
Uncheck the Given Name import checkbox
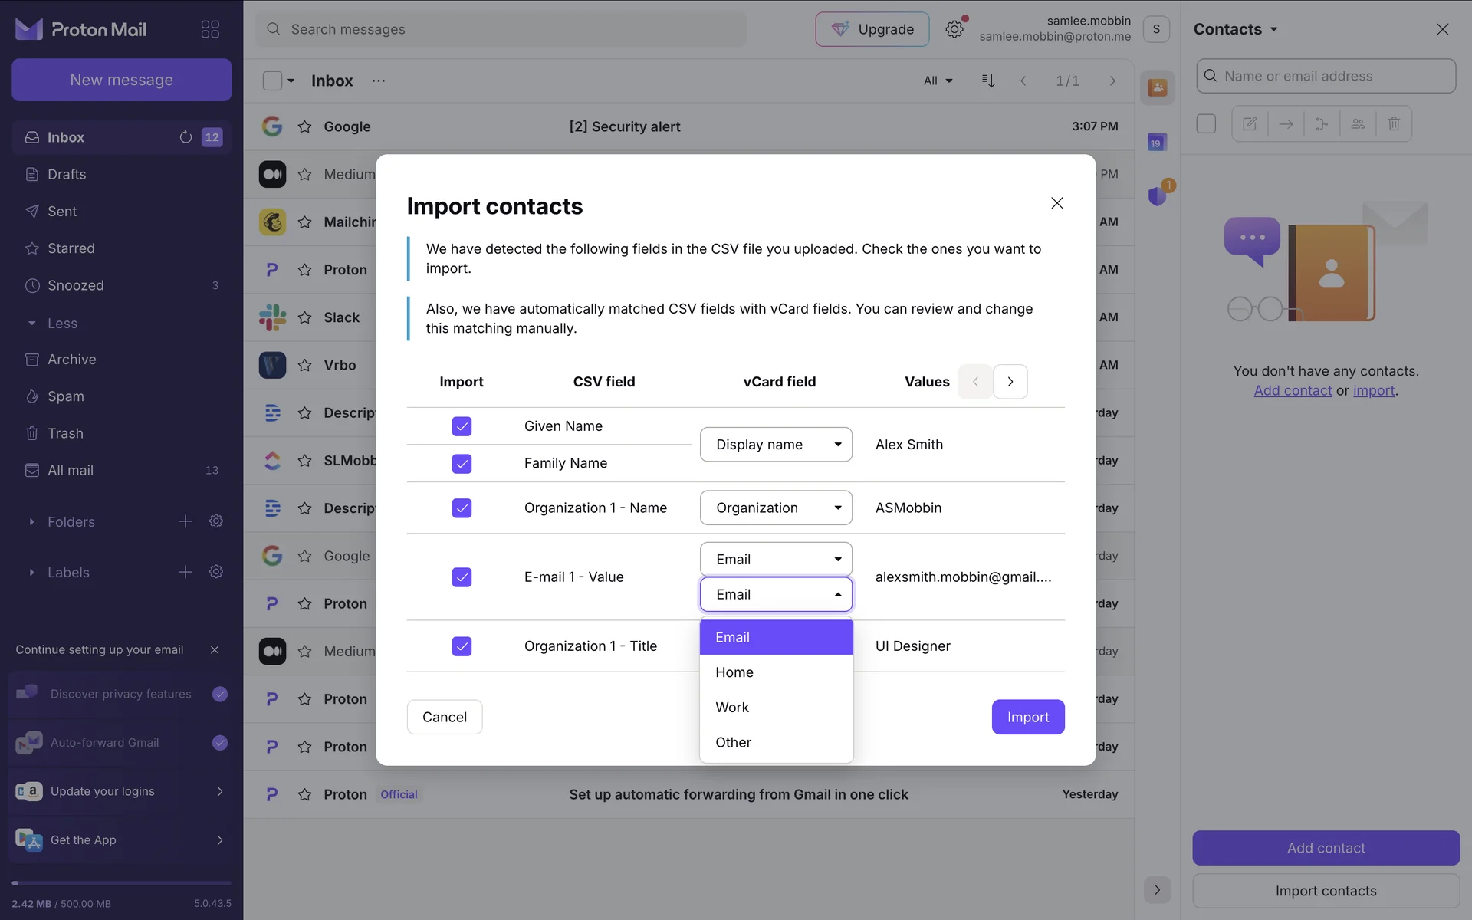[x=462, y=426]
